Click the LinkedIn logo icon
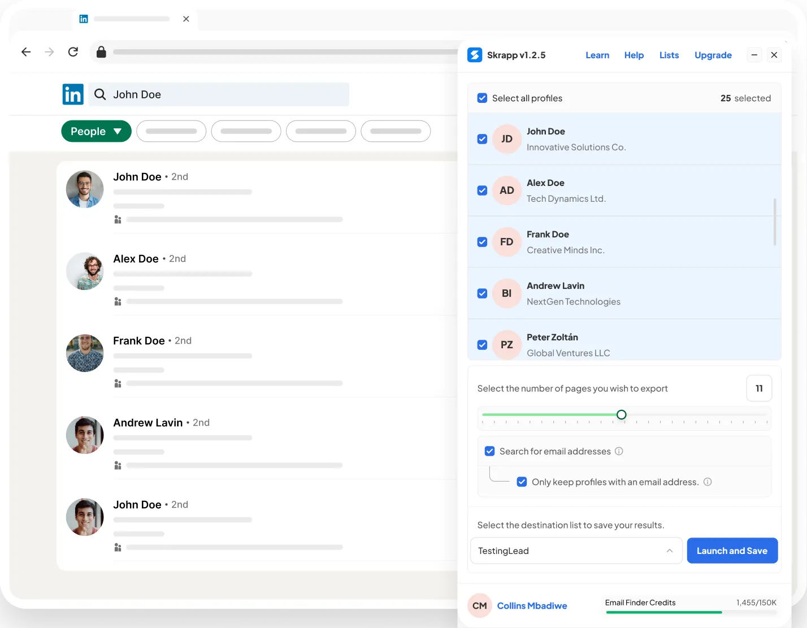 point(73,94)
